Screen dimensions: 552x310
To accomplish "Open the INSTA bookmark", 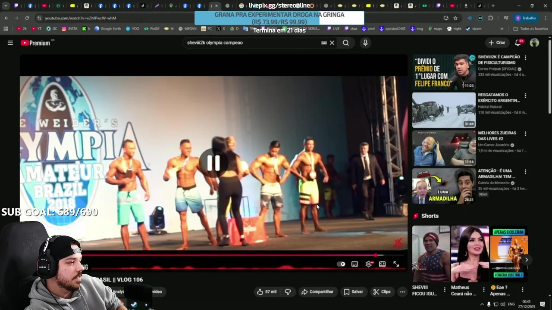I will point(69,28).
